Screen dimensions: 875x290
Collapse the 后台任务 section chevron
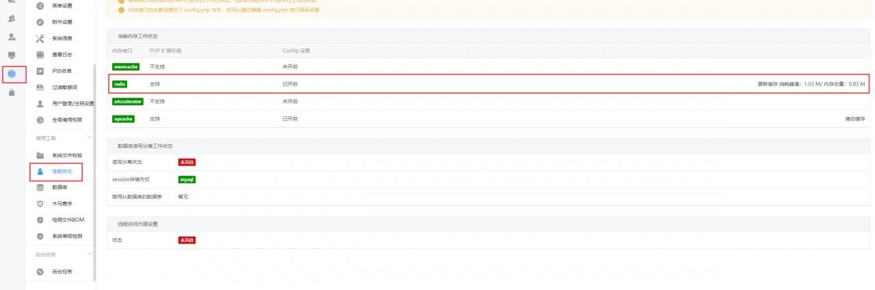89,254
